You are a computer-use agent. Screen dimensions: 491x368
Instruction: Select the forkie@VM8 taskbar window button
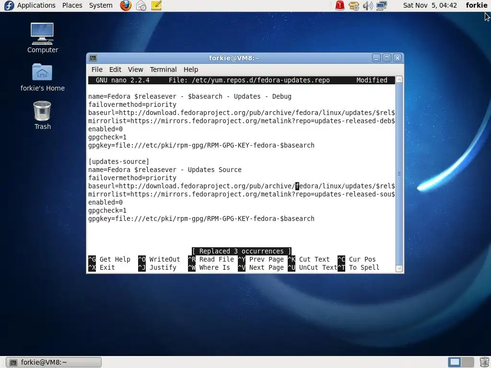pos(54,362)
